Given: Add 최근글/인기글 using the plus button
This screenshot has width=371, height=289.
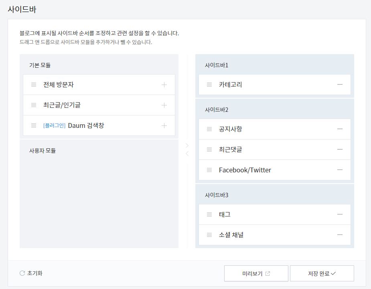Looking at the screenshot, I should [x=164, y=105].
